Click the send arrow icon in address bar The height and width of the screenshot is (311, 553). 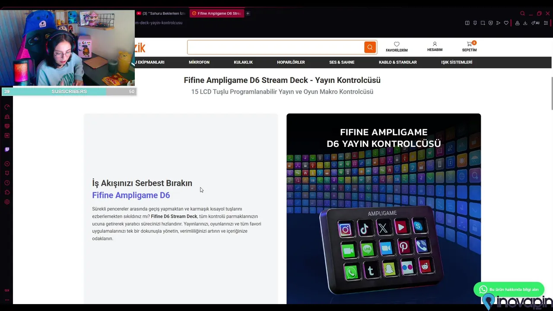click(498, 23)
